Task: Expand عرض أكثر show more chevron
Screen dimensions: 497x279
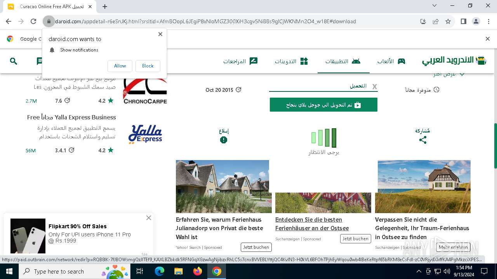Action: click(462, 74)
